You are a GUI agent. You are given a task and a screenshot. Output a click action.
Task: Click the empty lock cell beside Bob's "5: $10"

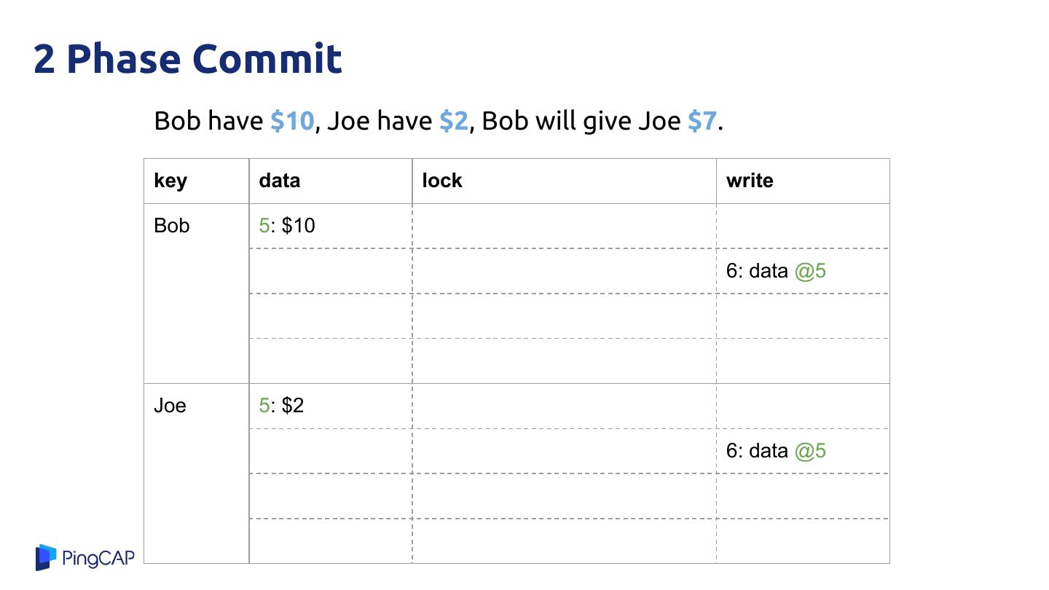point(564,226)
